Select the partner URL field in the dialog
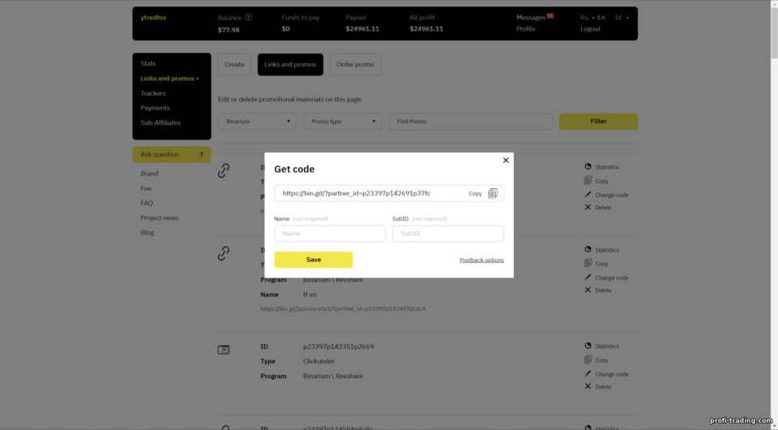 pos(389,194)
